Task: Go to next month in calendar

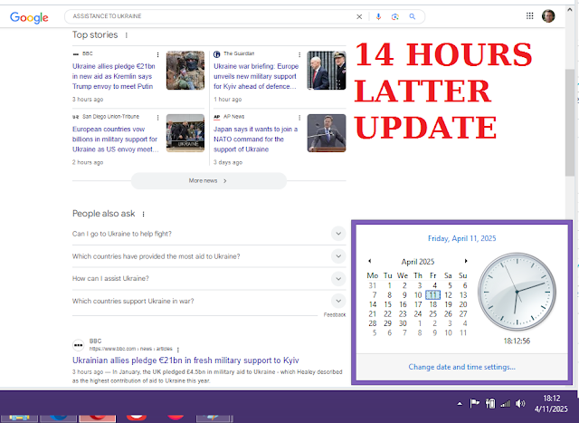Action: tap(466, 261)
